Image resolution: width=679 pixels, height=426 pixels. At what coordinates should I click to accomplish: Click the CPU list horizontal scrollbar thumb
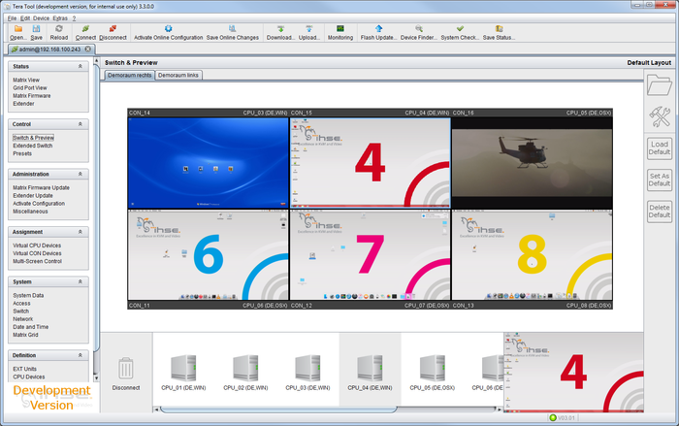click(x=278, y=410)
